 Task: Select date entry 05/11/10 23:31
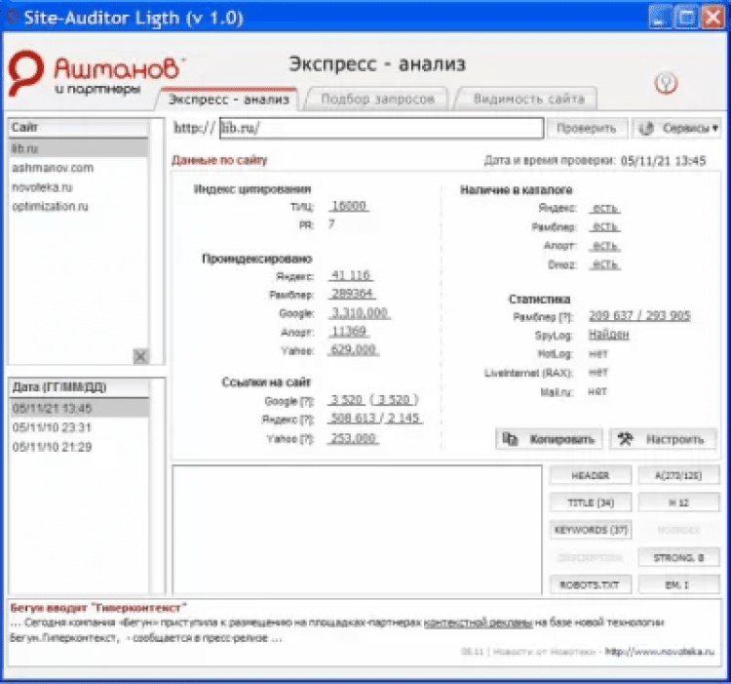[x=78, y=427]
